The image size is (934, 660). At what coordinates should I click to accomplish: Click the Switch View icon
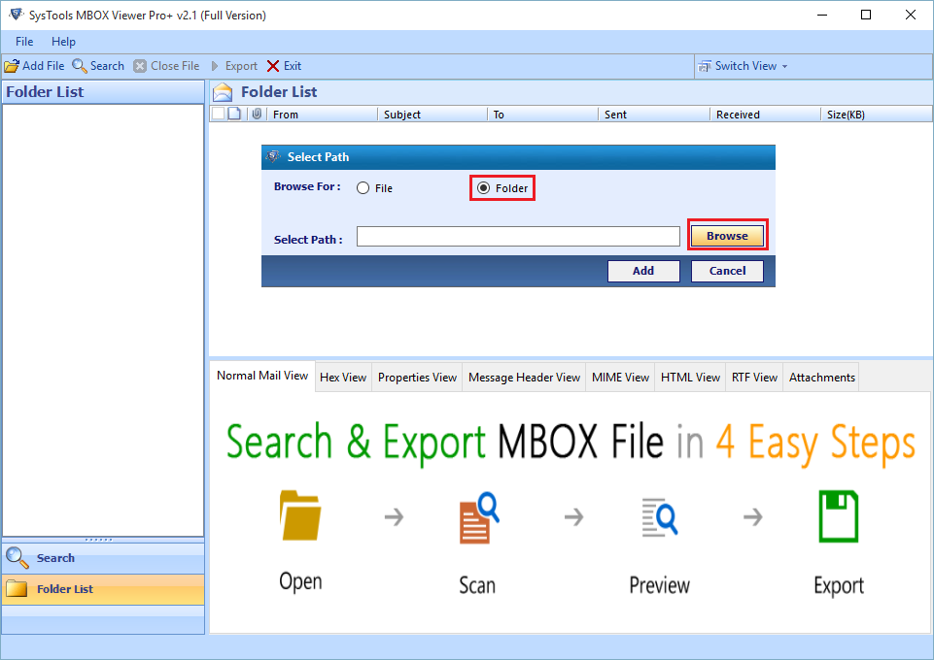click(705, 66)
